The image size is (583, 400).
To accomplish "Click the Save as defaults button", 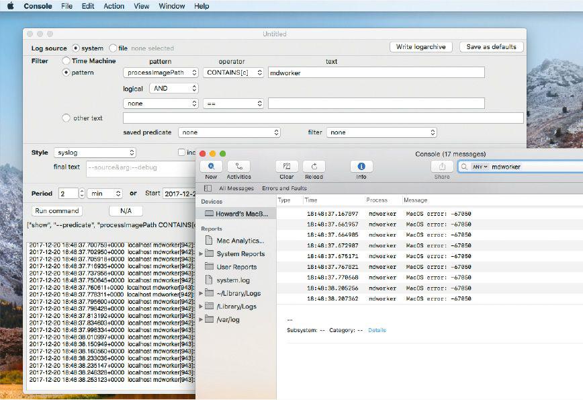I will pyautogui.click(x=491, y=47).
